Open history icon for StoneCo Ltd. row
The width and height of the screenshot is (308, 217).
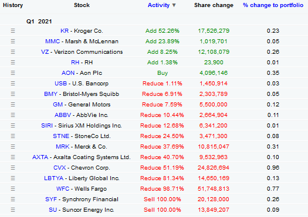click(x=13, y=136)
